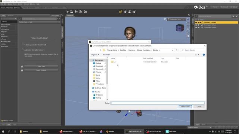The height and width of the screenshot is (134, 239).
Task: Open Documents in the navigation pane
Action: tap(99, 69)
